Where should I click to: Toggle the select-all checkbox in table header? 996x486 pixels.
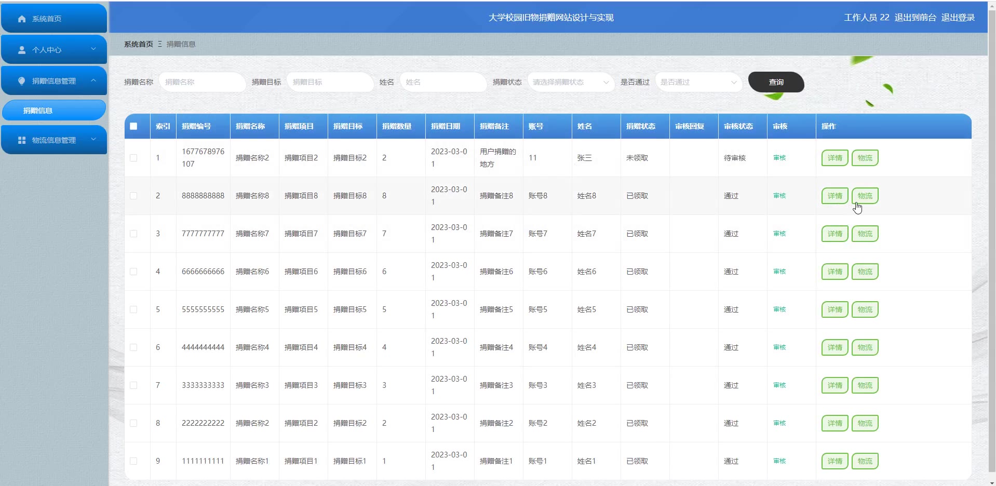click(133, 126)
